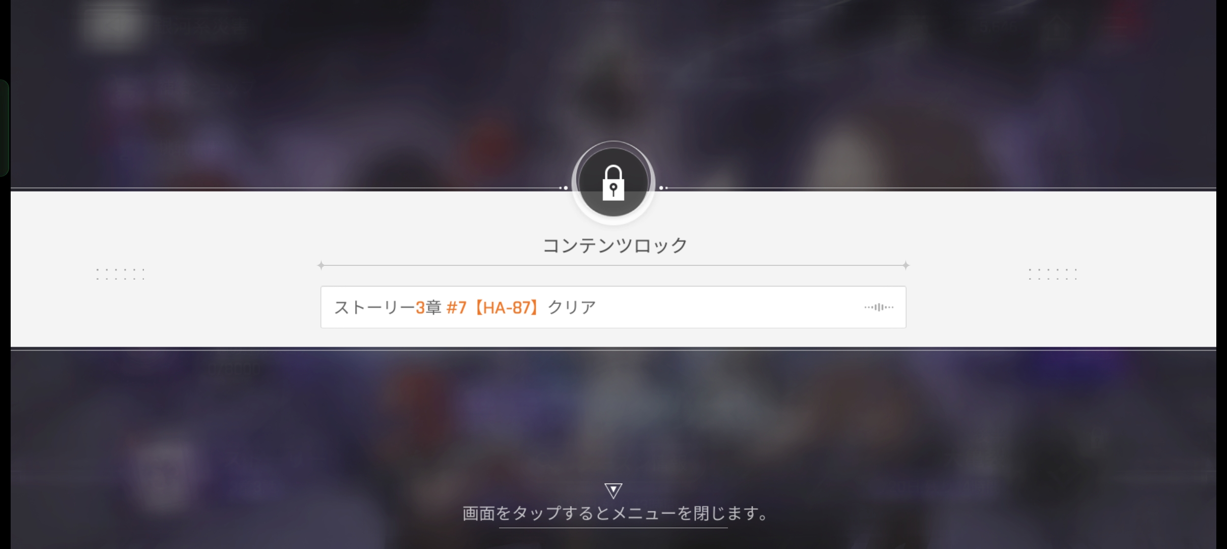
Task: Tap 画面をタップするとメニューを閉じます hint to close
Action: point(615,513)
